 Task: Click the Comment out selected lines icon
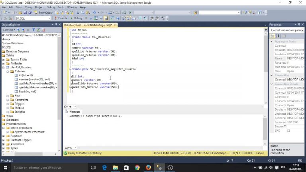[140, 18]
